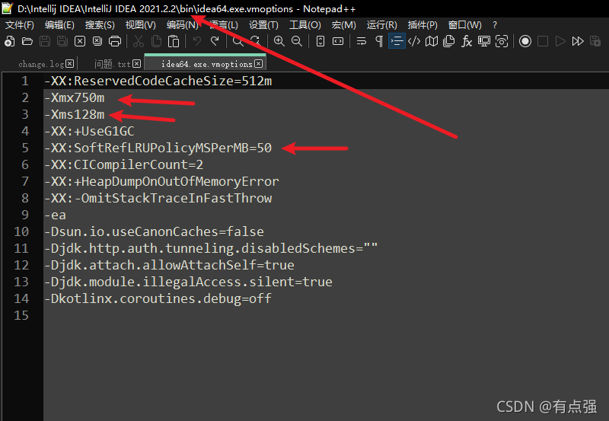This screenshot has height=421, width=609.
Task: Toggle synchronized vertical scrolling icon
Action: point(320,41)
